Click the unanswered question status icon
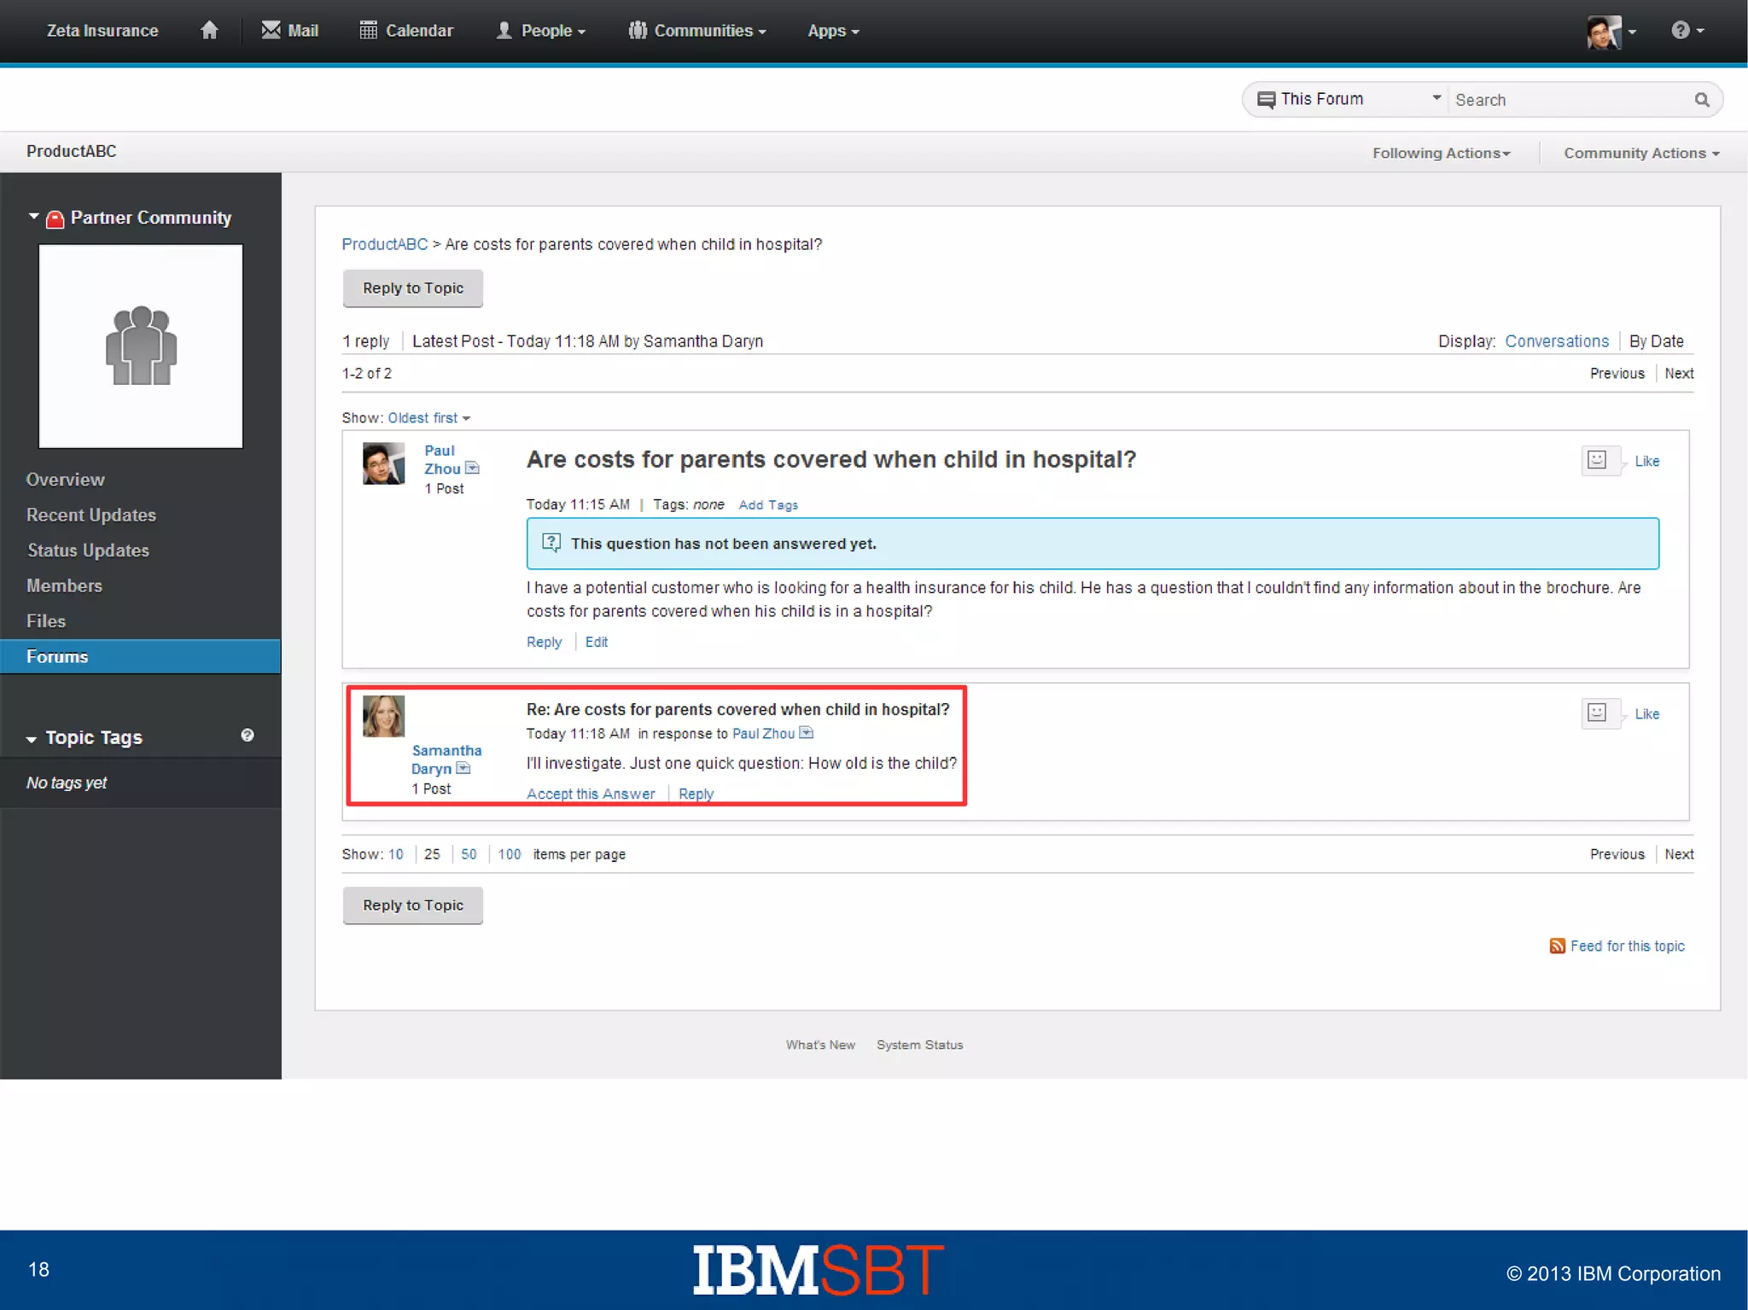Screen dimensions: 1748x1310 pos(552,543)
